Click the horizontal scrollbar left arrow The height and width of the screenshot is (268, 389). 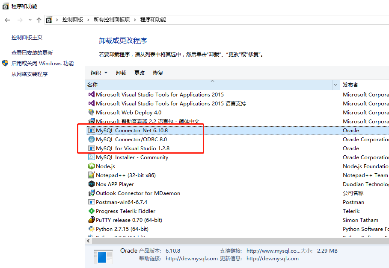coord(88,241)
